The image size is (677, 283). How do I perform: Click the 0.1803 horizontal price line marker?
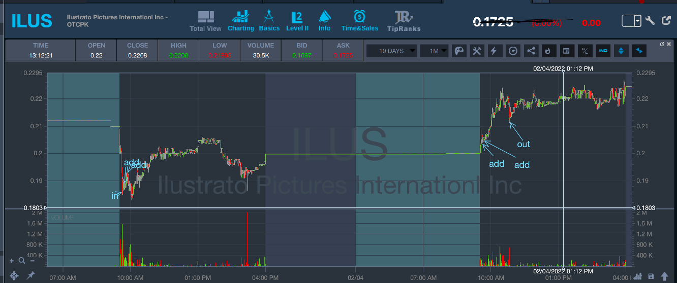[35, 208]
